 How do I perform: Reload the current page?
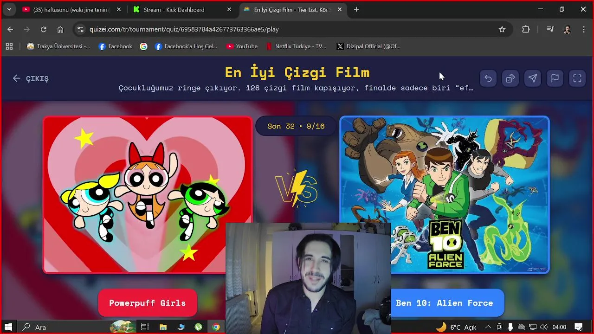[44, 29]
